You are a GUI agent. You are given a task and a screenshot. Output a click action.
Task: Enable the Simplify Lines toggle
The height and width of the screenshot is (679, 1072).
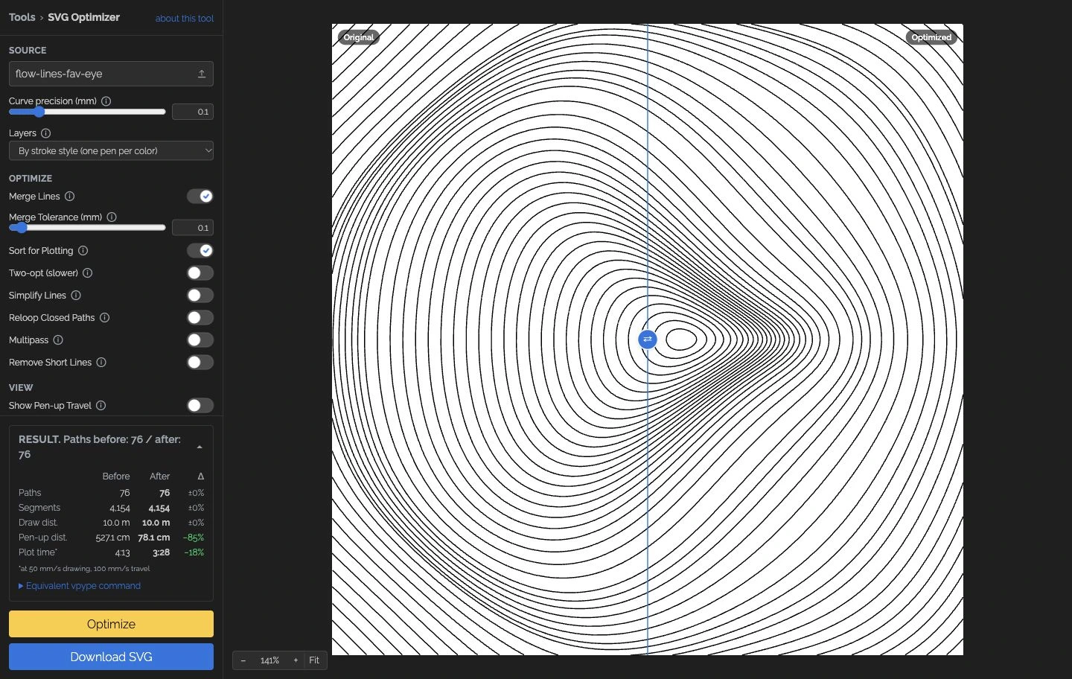pos(200,296)
